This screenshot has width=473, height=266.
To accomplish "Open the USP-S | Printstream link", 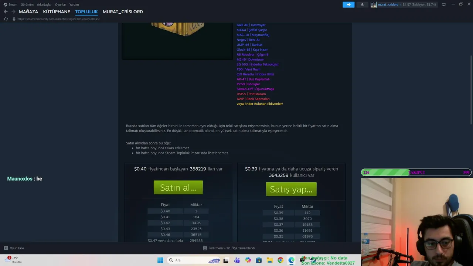I will pos(251,94).
